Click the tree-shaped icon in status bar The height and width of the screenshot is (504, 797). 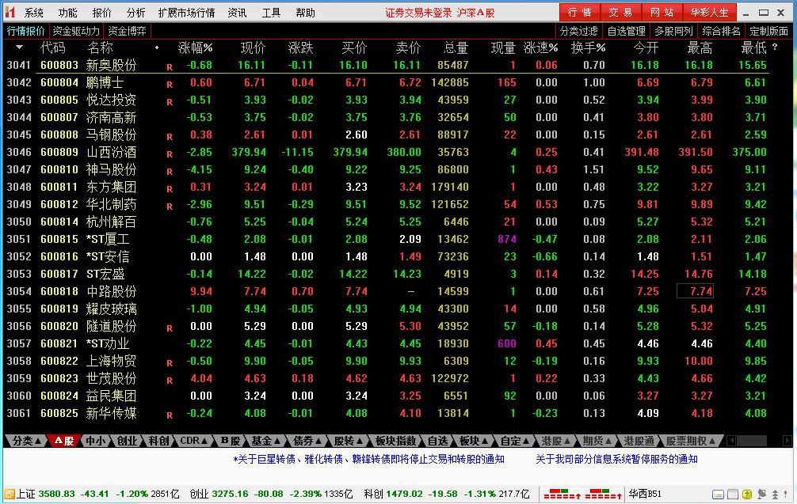click(775, 494)
